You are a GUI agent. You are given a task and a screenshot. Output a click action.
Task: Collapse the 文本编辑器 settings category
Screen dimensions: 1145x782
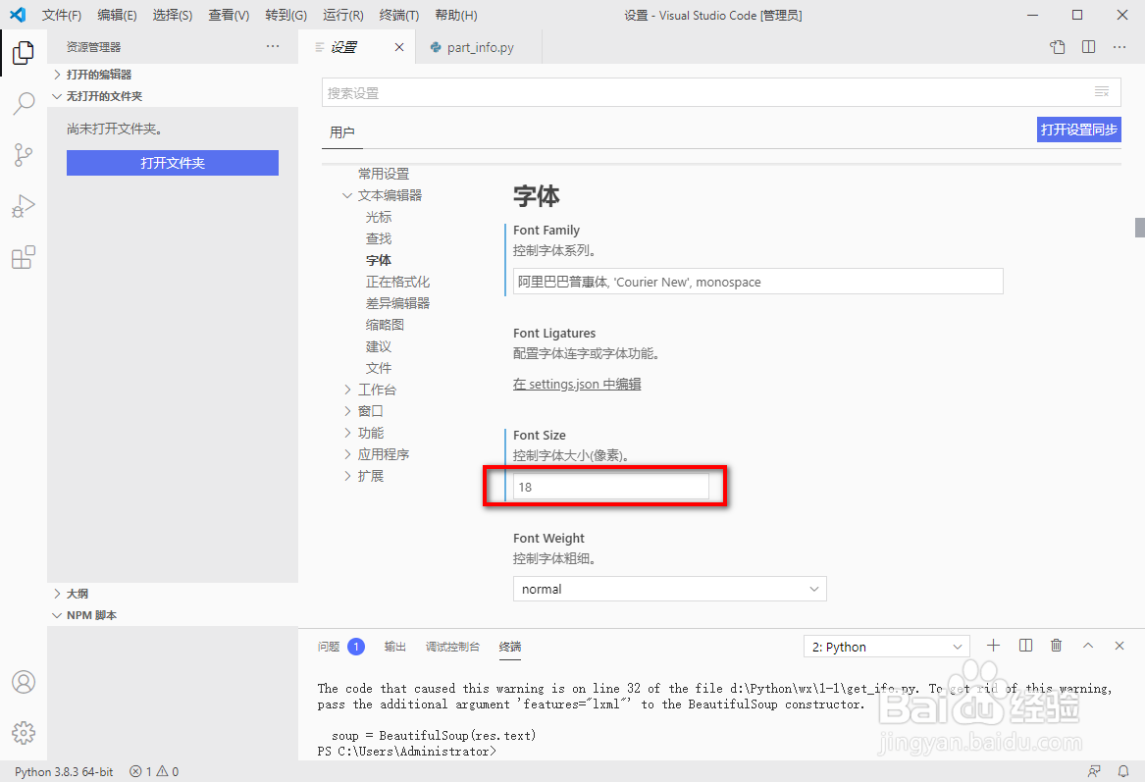[347, 195]
